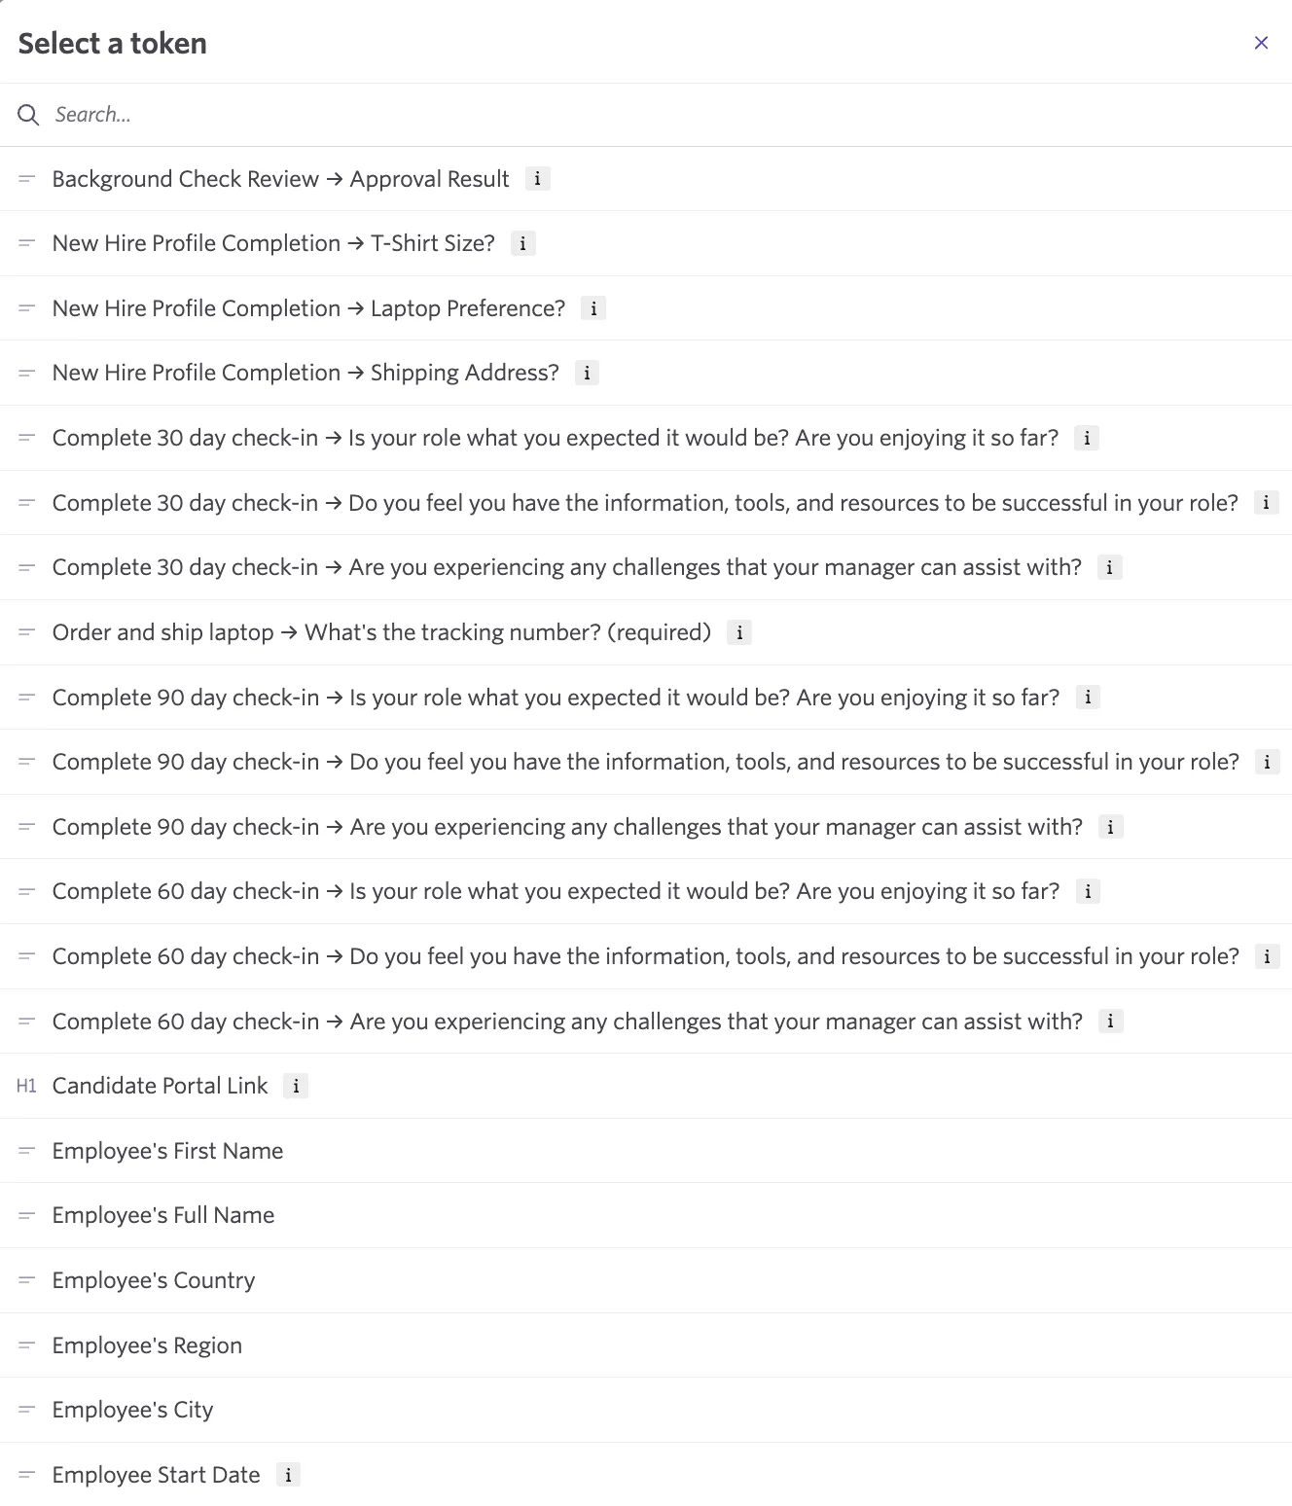Click info icon next to T-Shirt Size
Viewport: 1292px width, 1506px height.
[522, 243]
